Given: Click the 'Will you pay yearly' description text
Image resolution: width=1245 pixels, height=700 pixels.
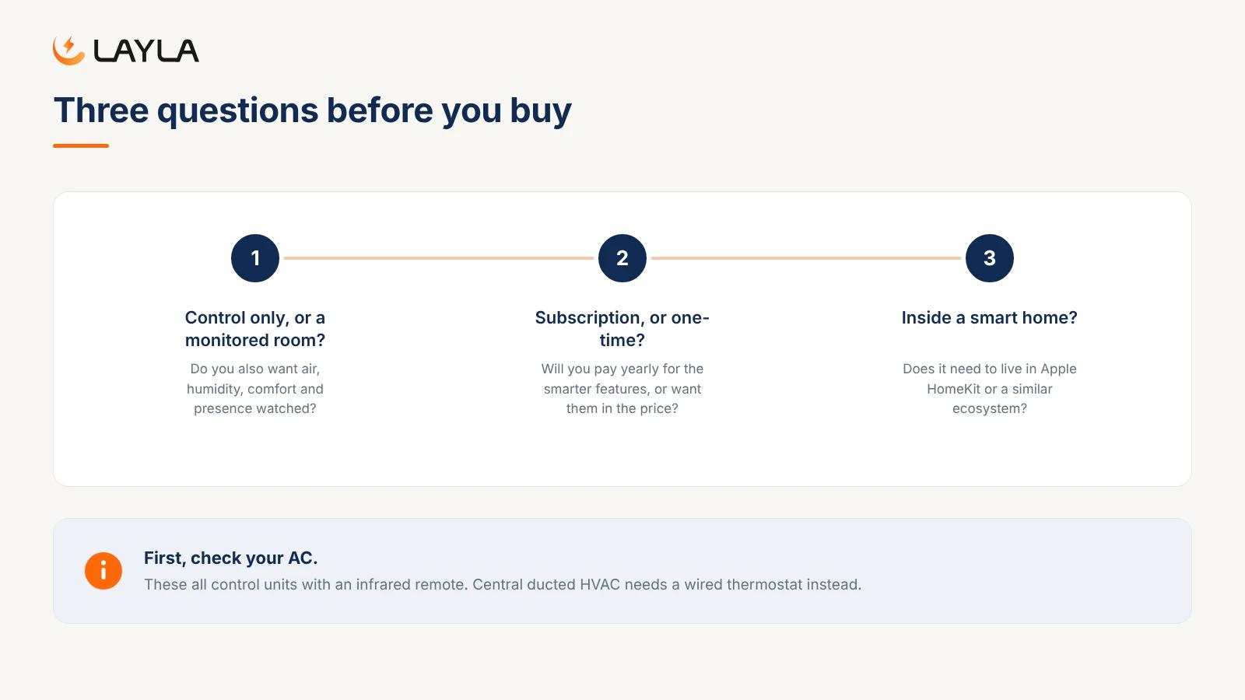Looking at the screenshot, I should click(622, 389).
